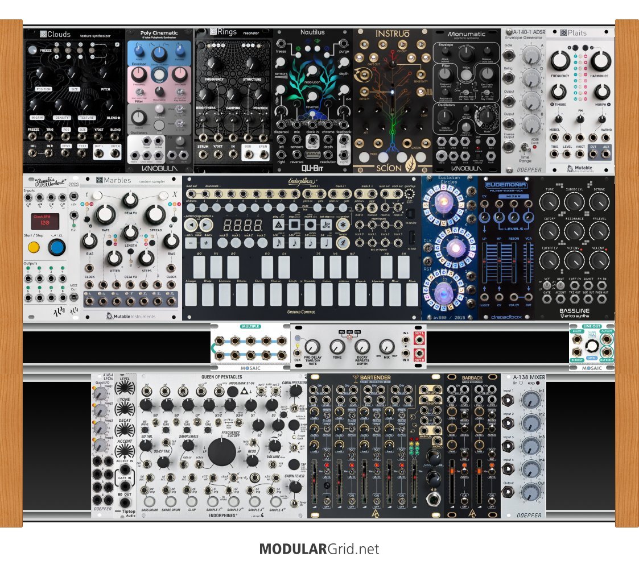The width and height of the screenshot is (639, 561).
Task: Click the asterisk project button on Ground Control
Action: 343,225
